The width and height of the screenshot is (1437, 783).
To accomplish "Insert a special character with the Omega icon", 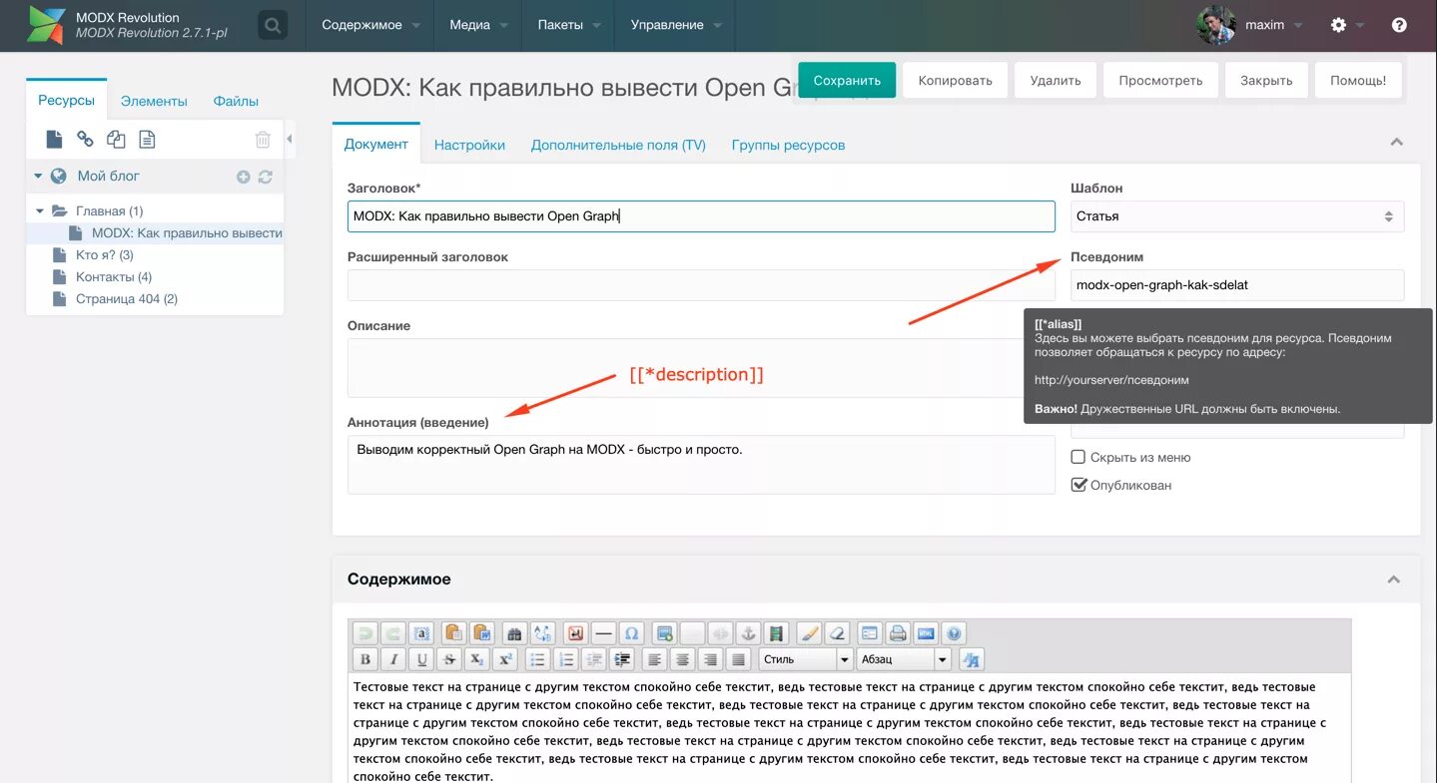I will 631,633.
